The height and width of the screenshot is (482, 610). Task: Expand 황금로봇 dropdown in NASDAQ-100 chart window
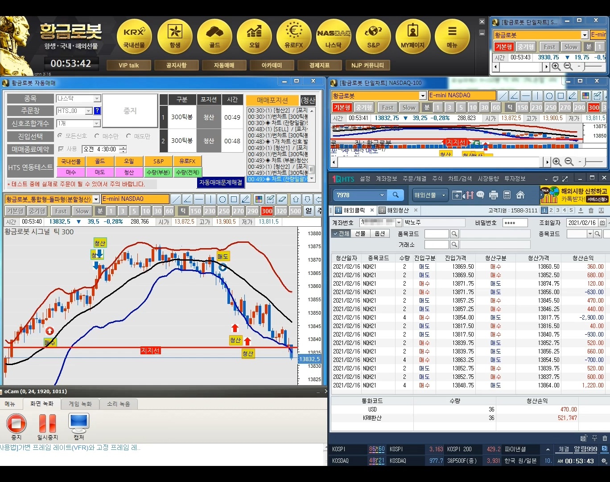pyautogui.click(x=423, y=96)
